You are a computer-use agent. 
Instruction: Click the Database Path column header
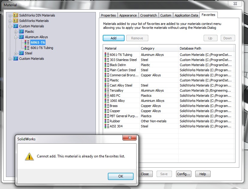(x=206, y=48)
